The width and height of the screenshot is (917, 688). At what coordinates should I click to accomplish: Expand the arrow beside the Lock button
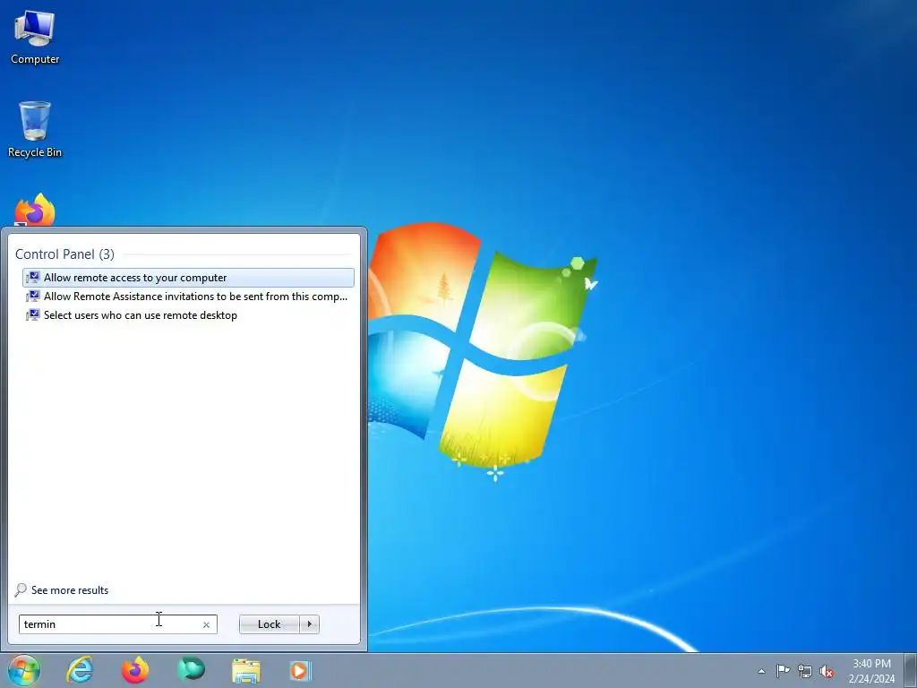pyautogui.click(x=309, y=624)
